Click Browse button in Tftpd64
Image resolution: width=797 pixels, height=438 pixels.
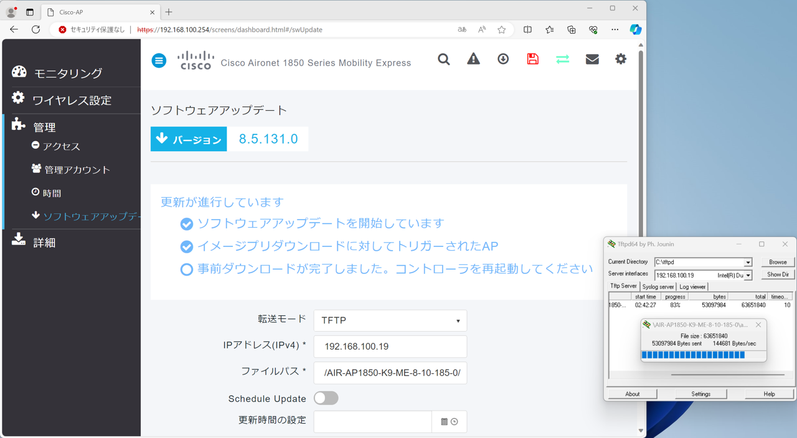tap(778, 262)
